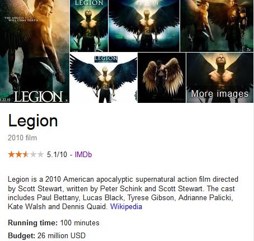Click the '100 minutes' value
The width and height of the screenshot is (254, 241).
click(x=80, y=223)
